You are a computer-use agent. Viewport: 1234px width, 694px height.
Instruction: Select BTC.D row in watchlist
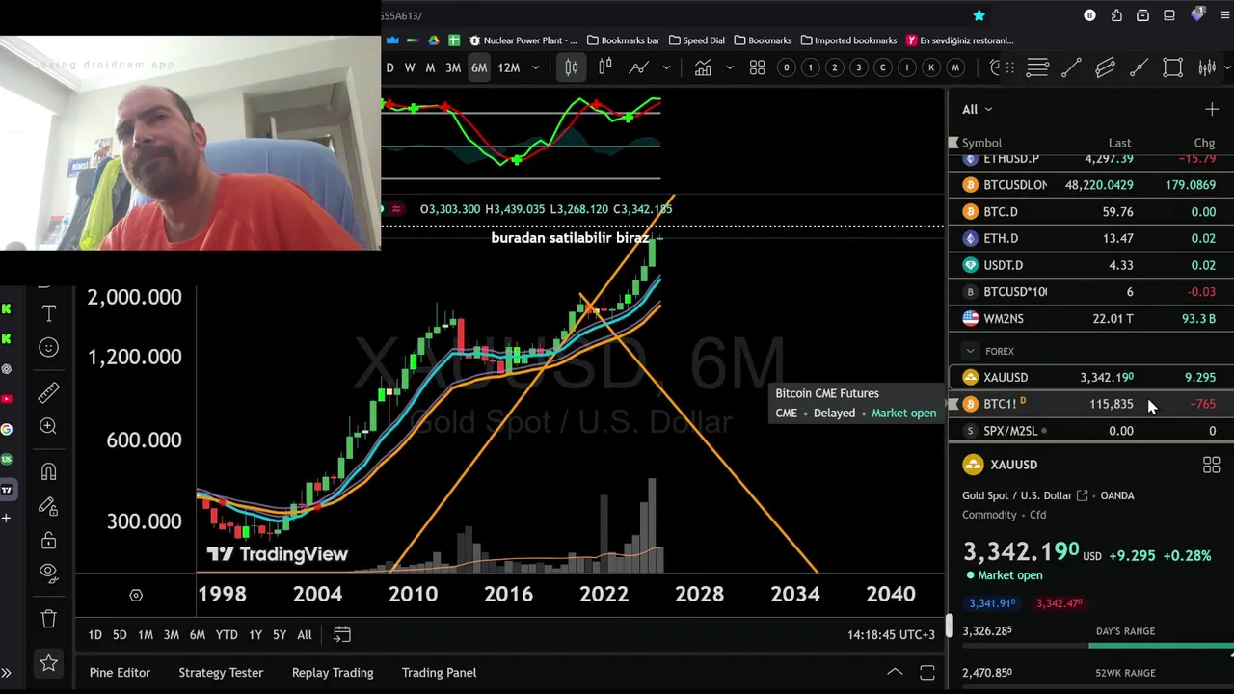tap(1091, 212)
